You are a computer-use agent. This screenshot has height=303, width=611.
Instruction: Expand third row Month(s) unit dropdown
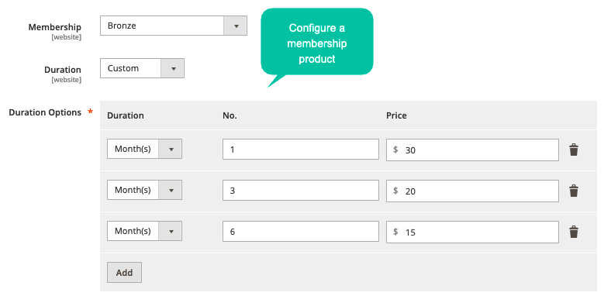click(144, 231)
